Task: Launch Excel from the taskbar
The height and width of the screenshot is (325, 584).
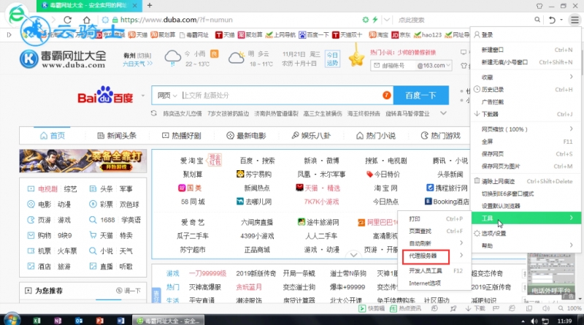Action: coord(36,321)
